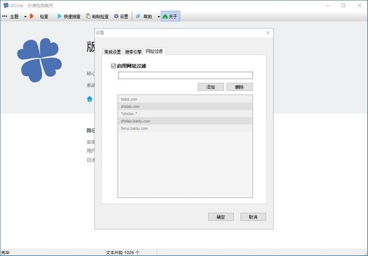Switch to the 搜索引擎 tab
Viewport: 368px width, 256px height.
(x=133, y=52)
